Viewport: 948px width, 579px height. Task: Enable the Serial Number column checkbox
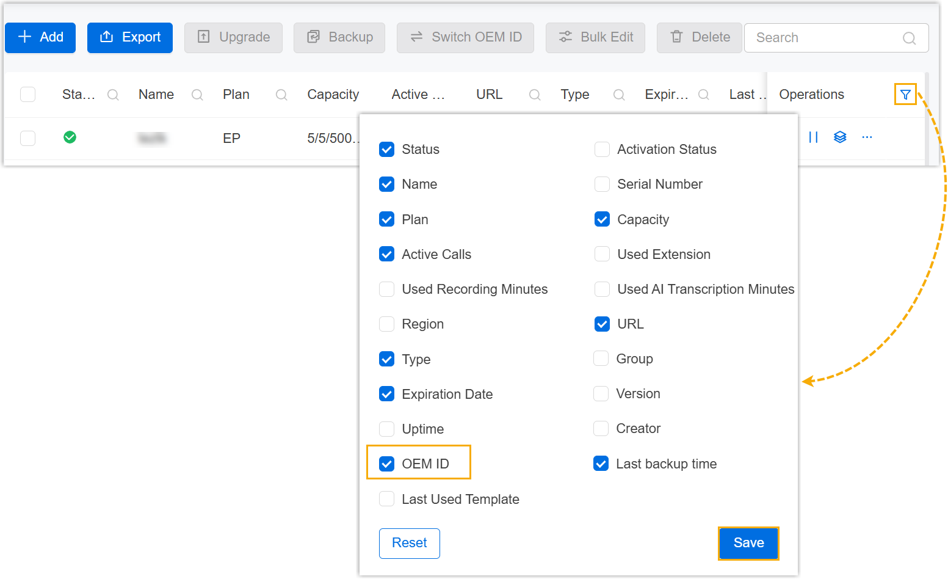[x=602, y=184]
